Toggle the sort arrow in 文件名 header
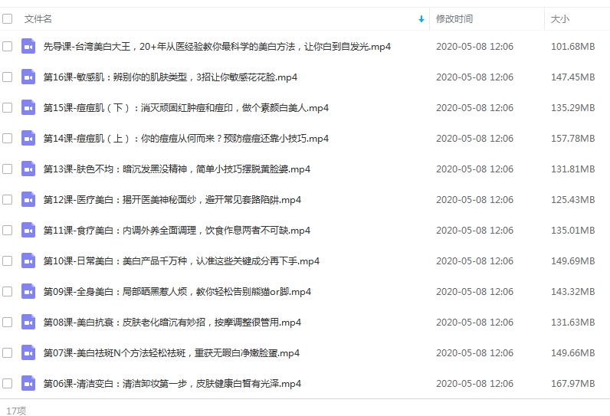Viewport: 610px width, 416px height. tap(421, 19)
